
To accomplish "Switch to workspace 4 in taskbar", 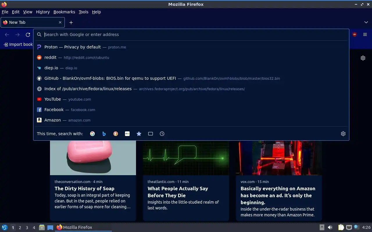I will [x=34, y=228].
